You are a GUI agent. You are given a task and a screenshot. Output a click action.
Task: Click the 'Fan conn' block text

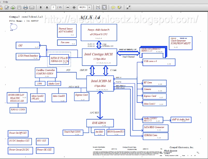(x=65, y=42)
